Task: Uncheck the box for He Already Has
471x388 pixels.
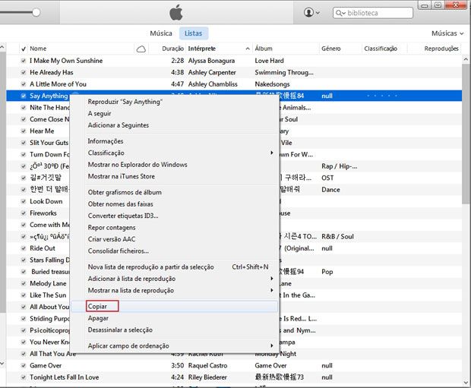Action: point(24,73)
